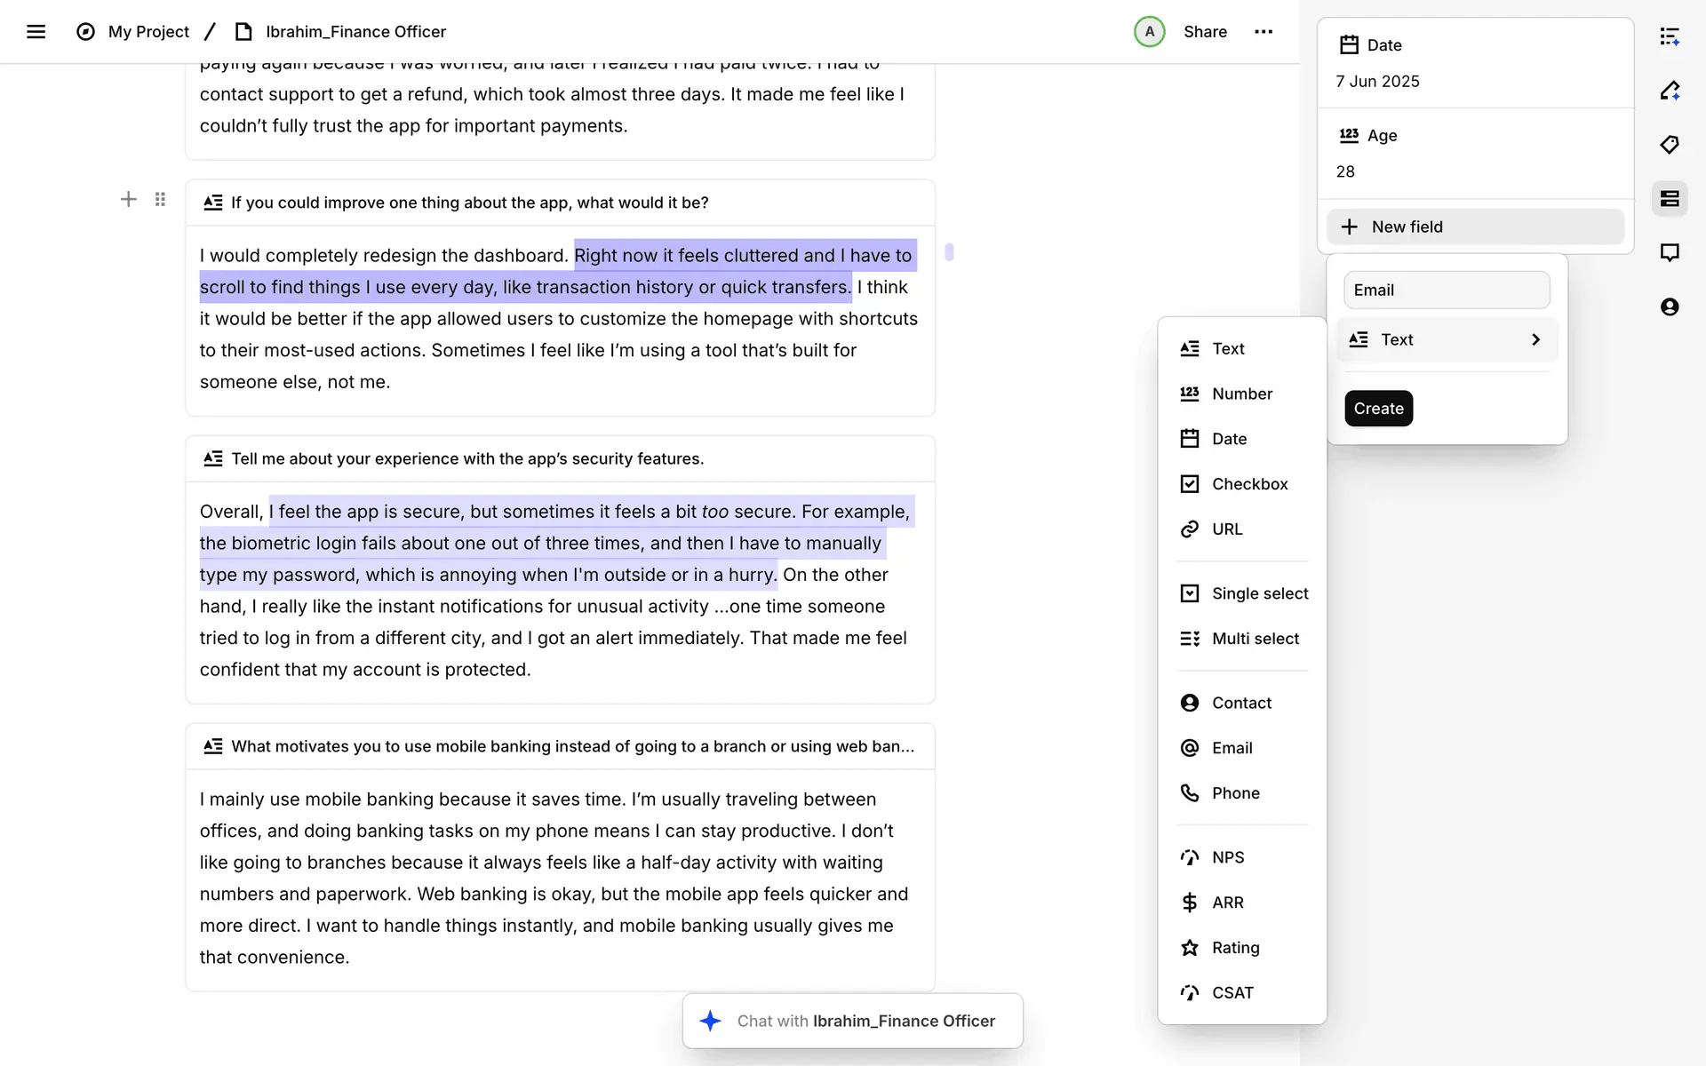This screenshot has height=1066, width=1706.
Task: Open the tags icon in right sidebar
Action: coord(1669,145)
